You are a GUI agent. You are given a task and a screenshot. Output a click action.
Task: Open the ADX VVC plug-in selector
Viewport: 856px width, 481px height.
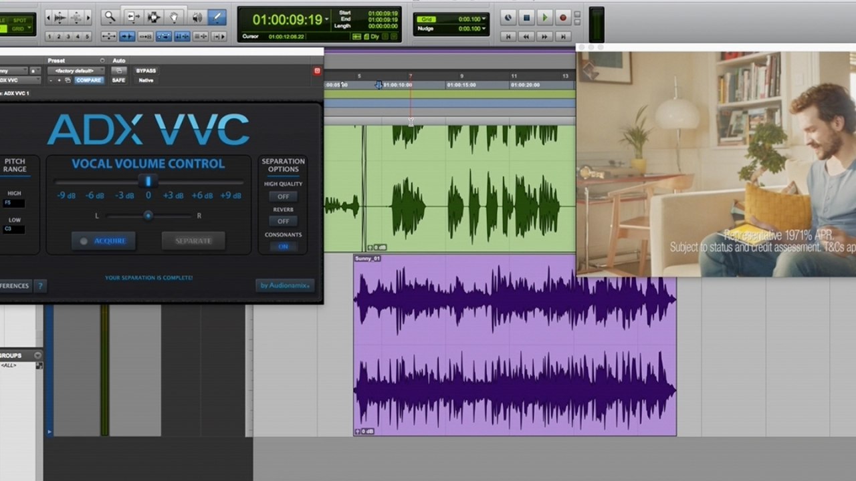coord(19,80)
